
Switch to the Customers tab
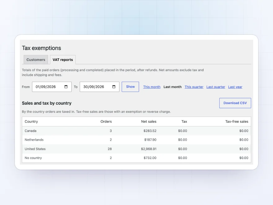click(36, 60)
